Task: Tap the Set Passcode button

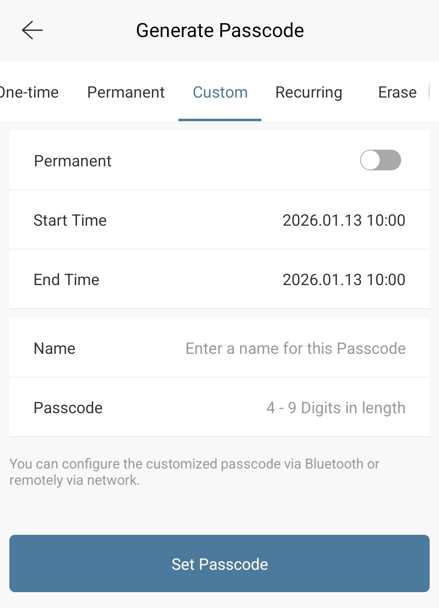Action: (219, 563)
